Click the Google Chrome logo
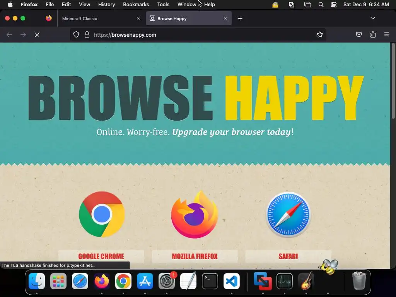This screenshot has width=396, height=297. [x=102, y=214]
